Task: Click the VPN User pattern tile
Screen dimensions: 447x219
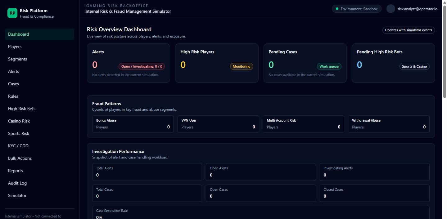Action: pos(218,124)
